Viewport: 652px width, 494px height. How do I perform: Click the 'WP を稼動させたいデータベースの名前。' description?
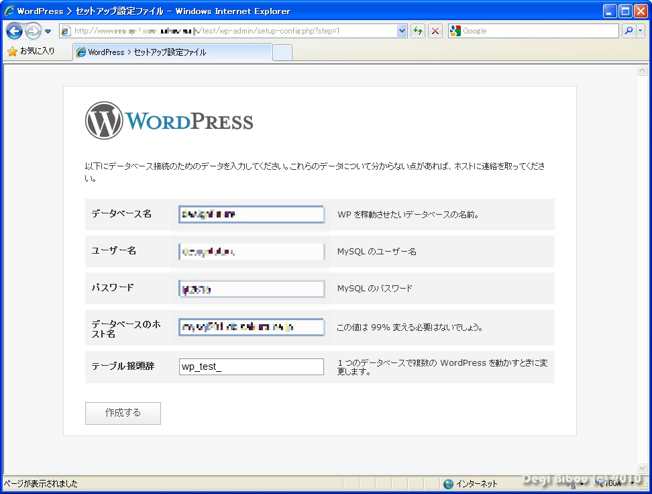(x=408, y=215)
